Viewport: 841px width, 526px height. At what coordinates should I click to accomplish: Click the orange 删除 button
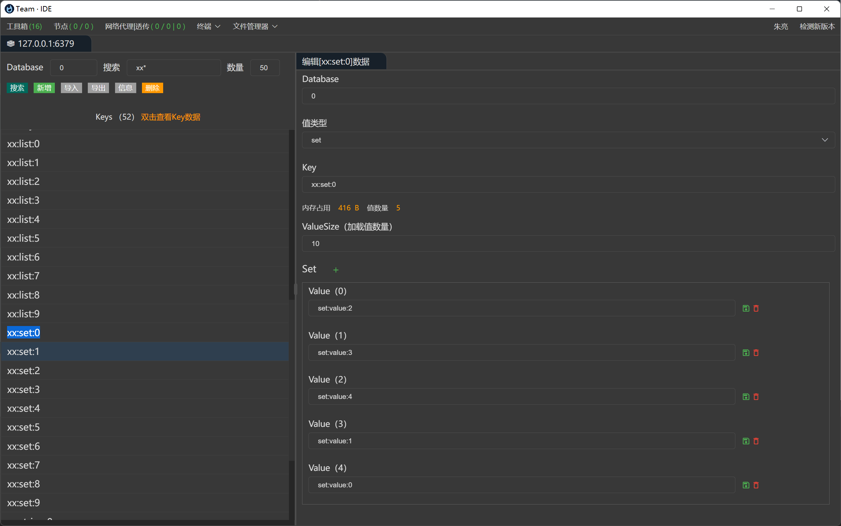[x=152, y=88]
